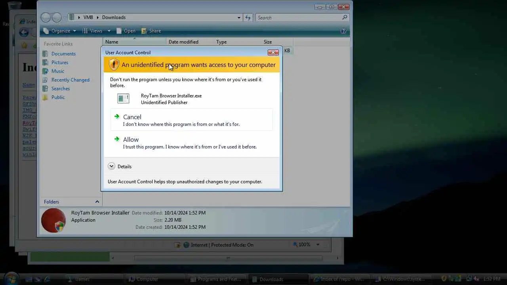This screenshot has height=285, width=507.
Task: Open Explorer help question mark icon
Action: [343, 31]
